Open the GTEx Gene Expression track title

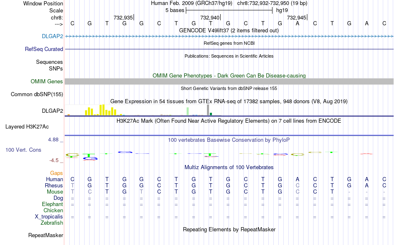229,101
